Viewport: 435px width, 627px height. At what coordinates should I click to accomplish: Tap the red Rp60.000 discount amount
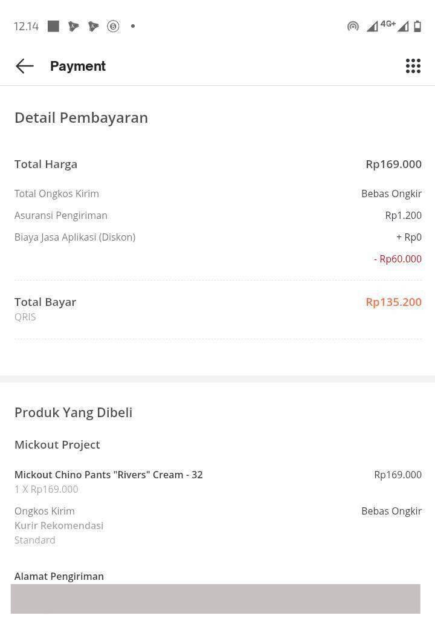pyautogui.click(x=398, y=259)
